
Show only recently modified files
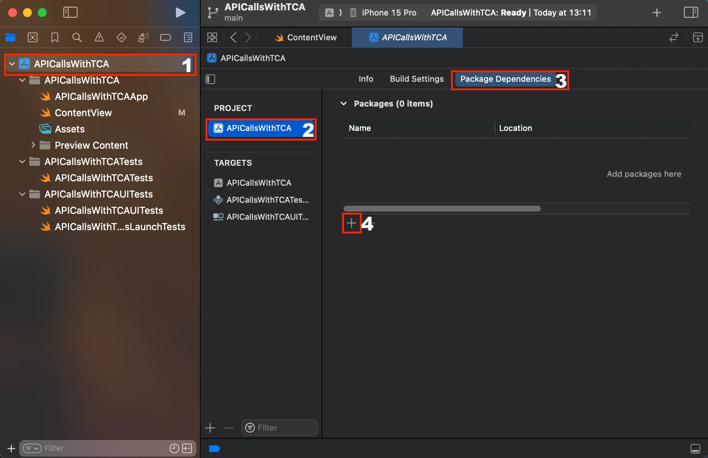(174, 448)
